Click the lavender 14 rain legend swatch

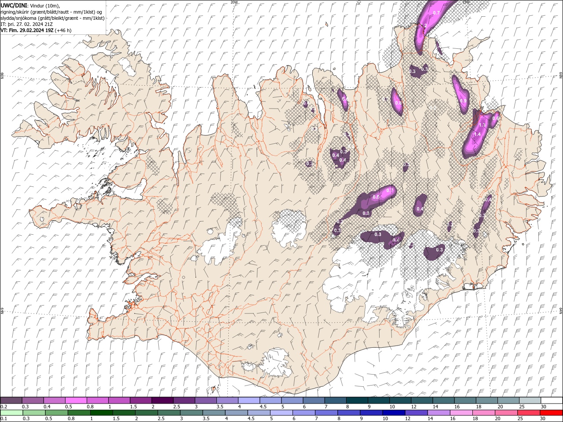point(438,413)
